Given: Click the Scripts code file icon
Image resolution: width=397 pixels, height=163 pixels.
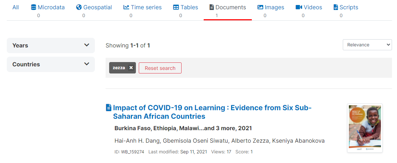Looking at the screenshot, I should coord(336,7).
